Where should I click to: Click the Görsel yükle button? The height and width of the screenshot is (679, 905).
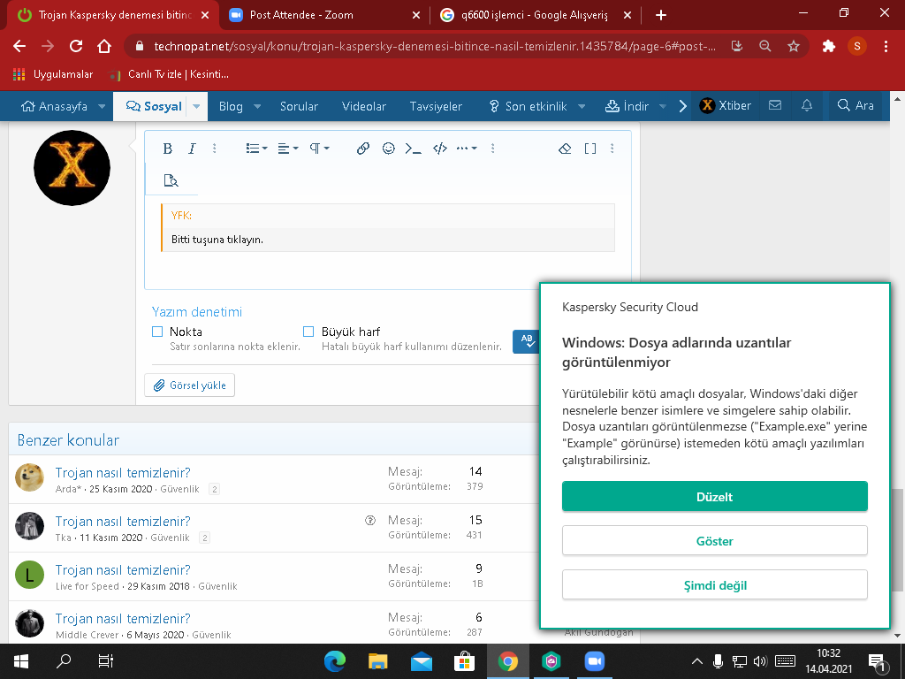pyautogui.click(x=189, y=385)
